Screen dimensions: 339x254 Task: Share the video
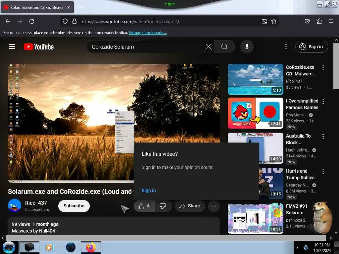(190, 206)
